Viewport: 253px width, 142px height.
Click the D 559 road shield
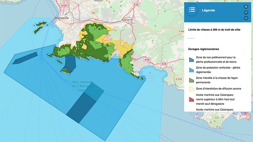[178, 79]
